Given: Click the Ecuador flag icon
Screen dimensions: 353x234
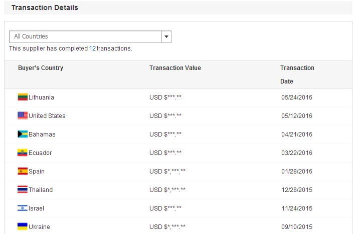Looking at the screenshot, I should point(22,152).
